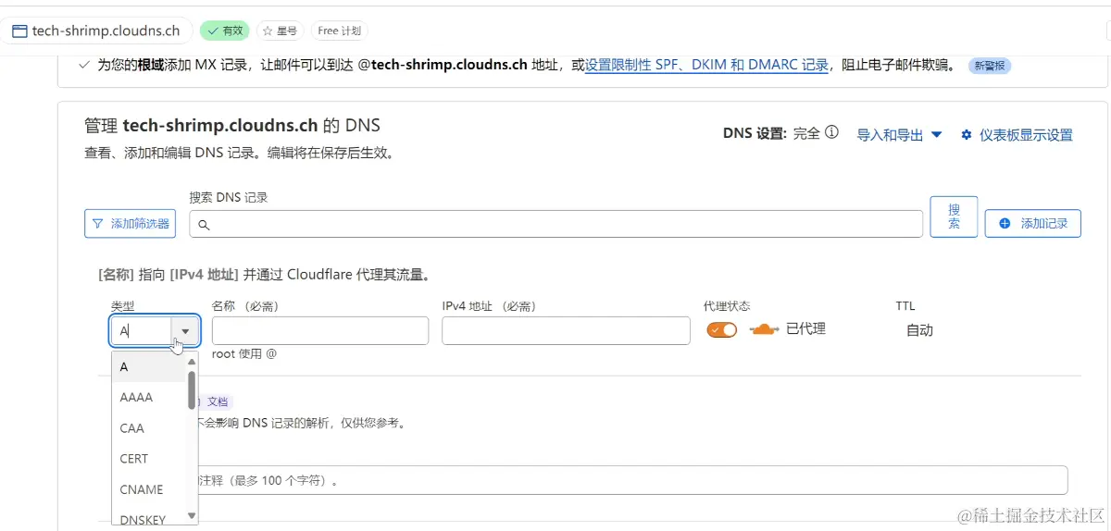Click the type list scrollbar thumb
The width and height of the screenshot is (1111, 531).
coord(192,389)
